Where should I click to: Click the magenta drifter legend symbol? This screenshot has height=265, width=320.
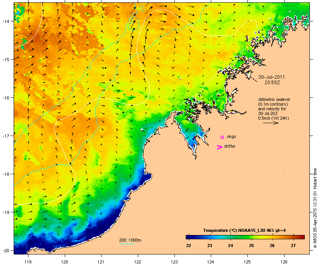point(219,147)
